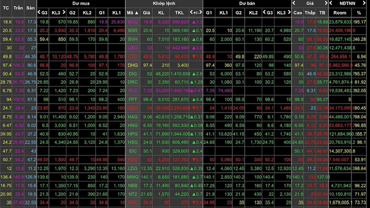Image resolution: width=370 pixels, height=208 pixels.
Task: Click the Thấp column header
Action: point(310,13)
